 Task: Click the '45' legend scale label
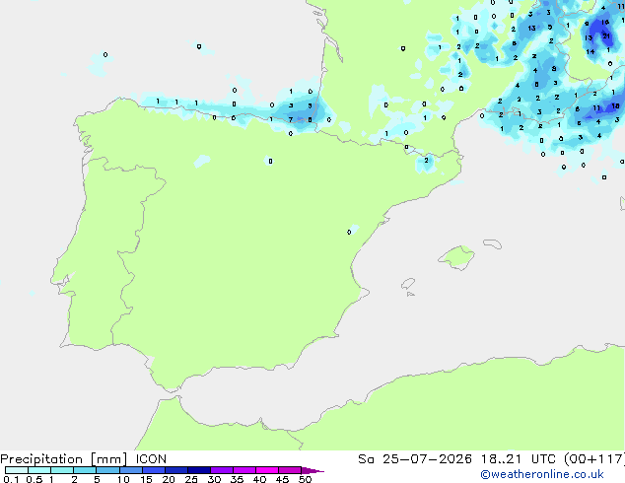282,479
